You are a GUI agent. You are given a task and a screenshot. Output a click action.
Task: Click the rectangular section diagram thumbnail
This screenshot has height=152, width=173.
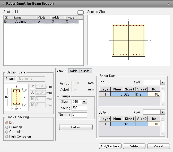point(16,97)
